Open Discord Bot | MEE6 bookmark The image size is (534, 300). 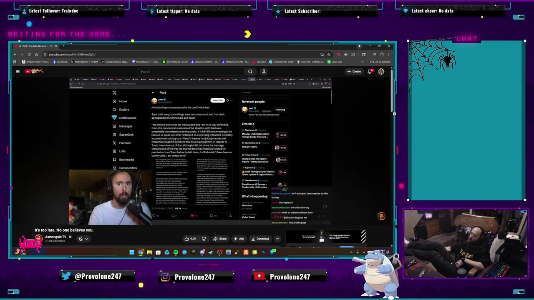(282, 62)
